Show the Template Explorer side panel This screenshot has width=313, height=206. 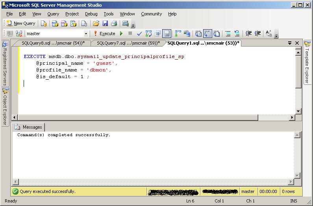pyautogui.click(x=307, y=62)
